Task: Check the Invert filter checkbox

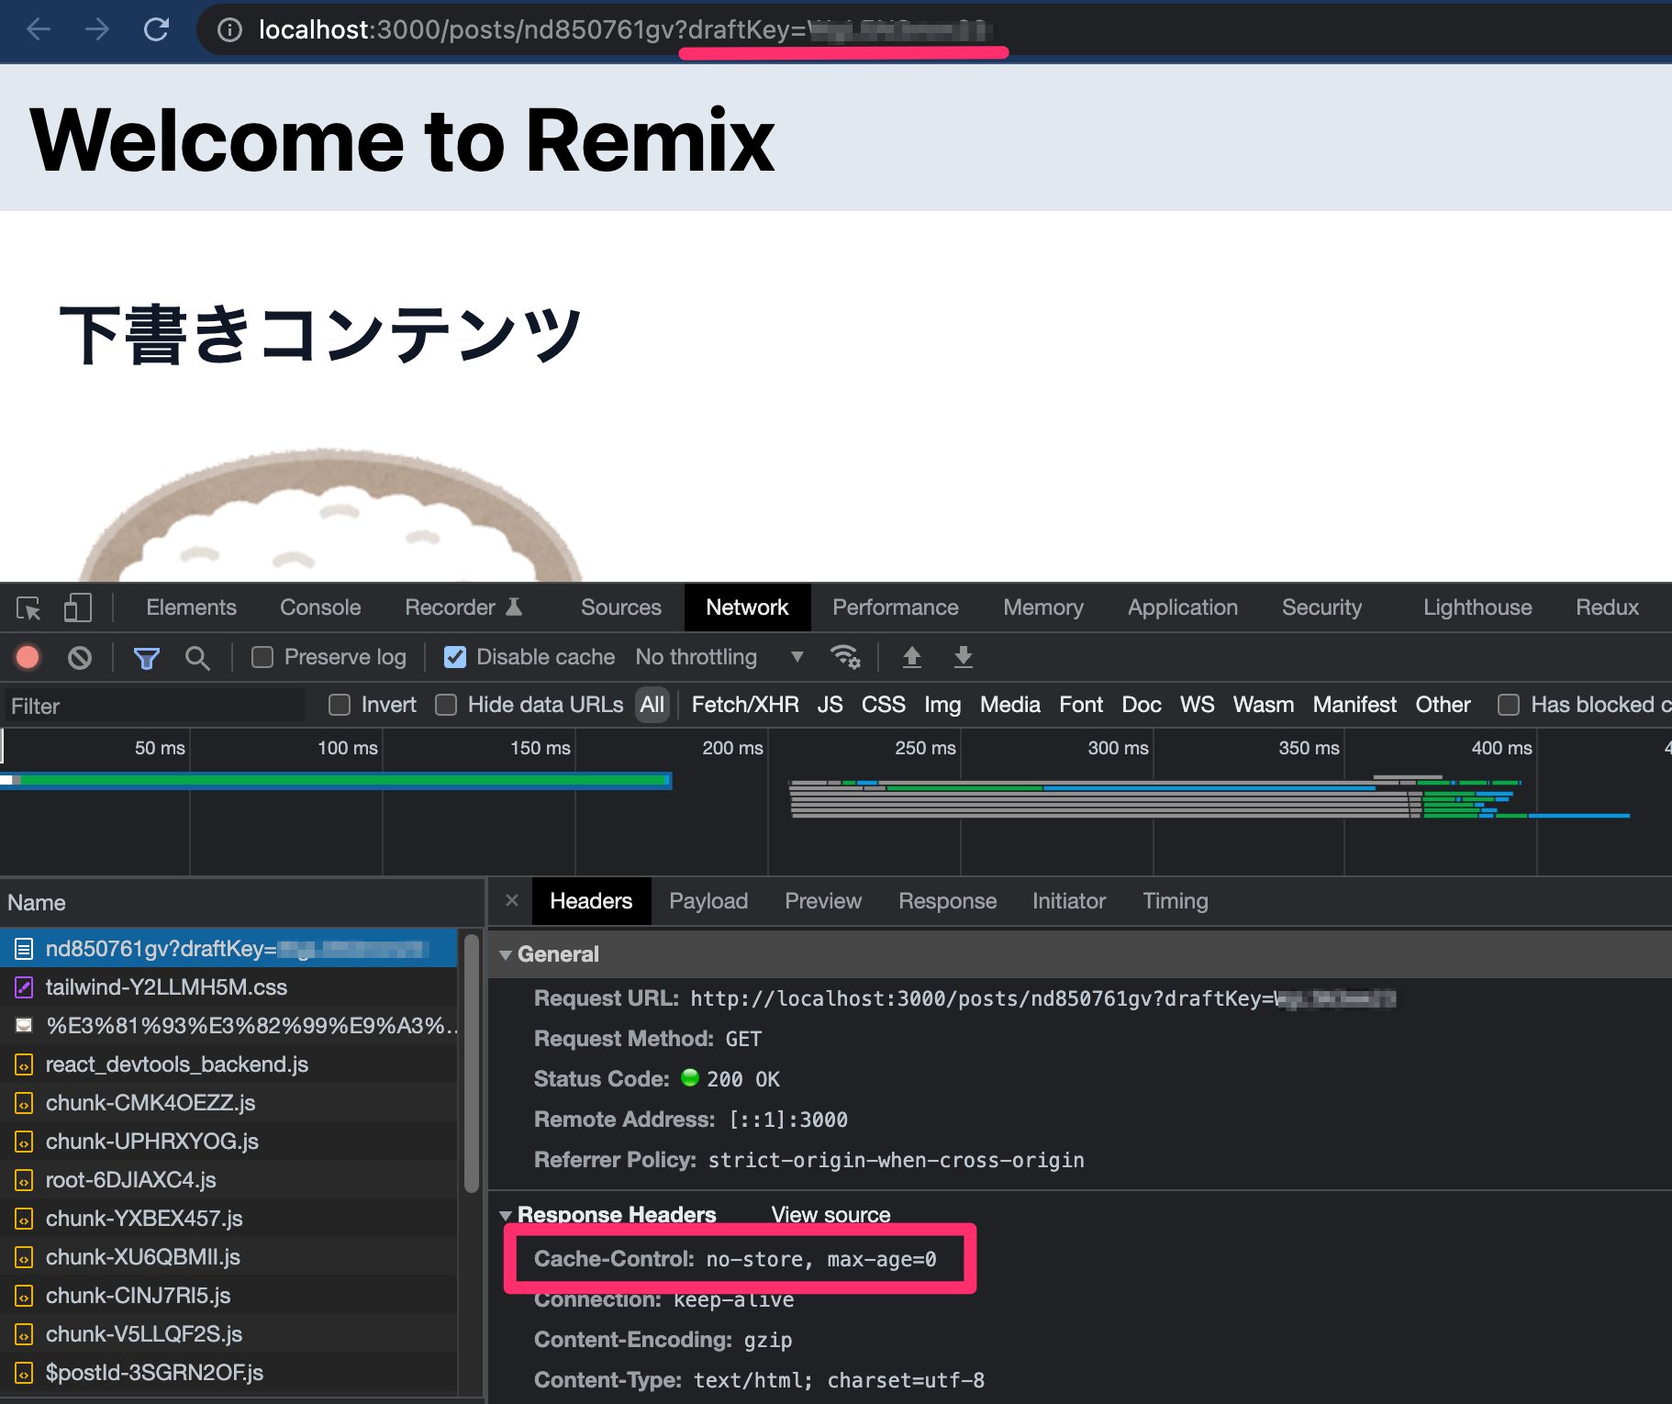Action: point(339,705)
